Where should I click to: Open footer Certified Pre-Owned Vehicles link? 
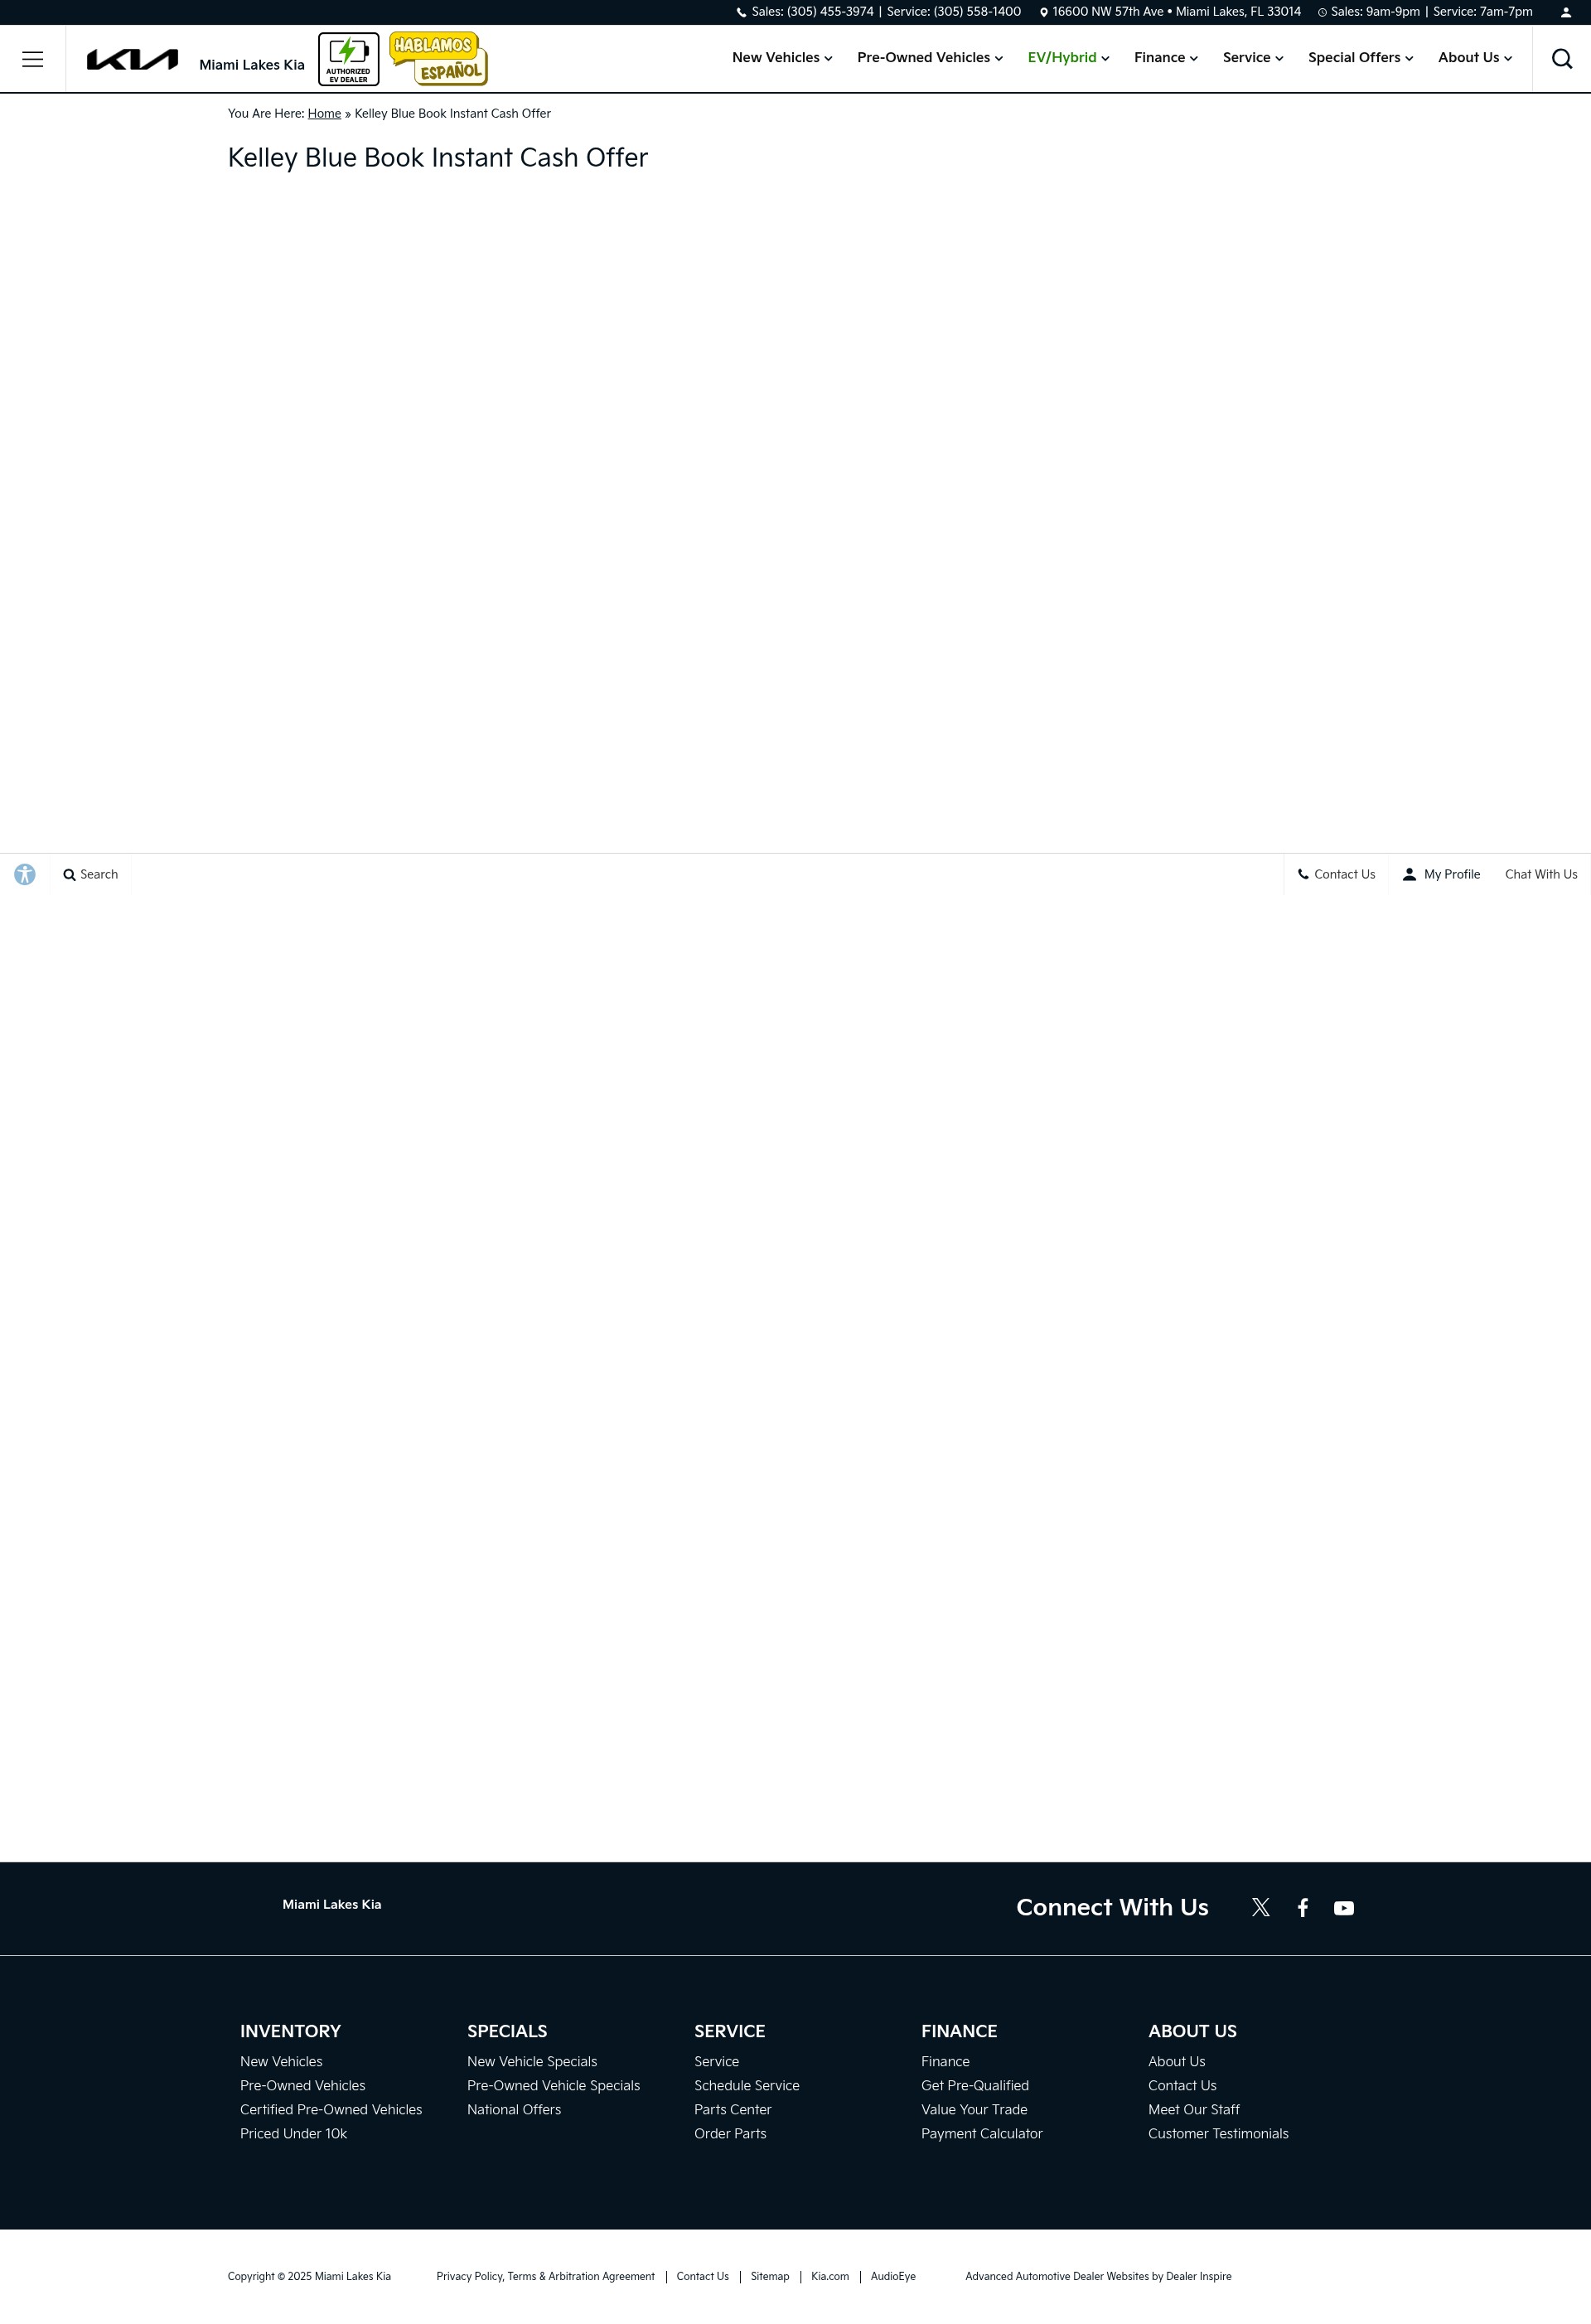point(331,2109)
